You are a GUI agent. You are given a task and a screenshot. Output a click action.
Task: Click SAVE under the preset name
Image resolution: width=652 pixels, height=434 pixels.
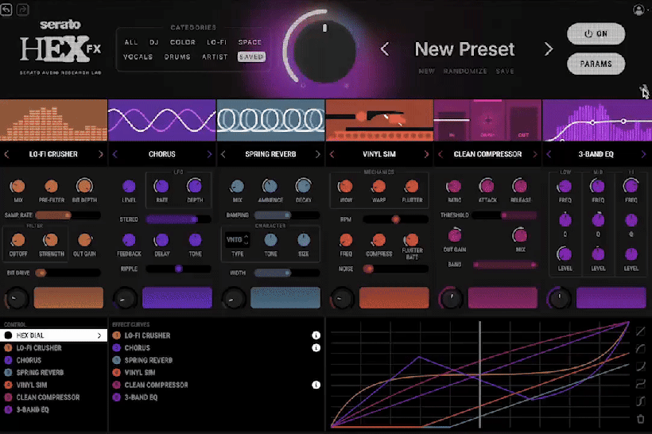click(x=505, y=72)
